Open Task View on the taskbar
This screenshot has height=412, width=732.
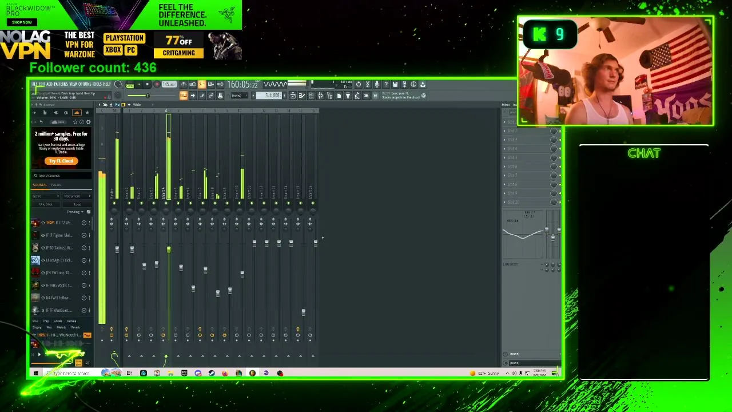pos(129,373)
